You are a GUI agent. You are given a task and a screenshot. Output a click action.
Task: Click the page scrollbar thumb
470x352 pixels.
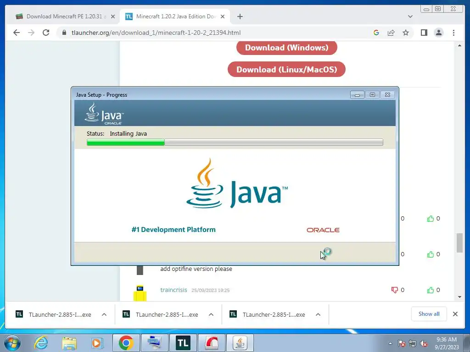coord(459,242)
